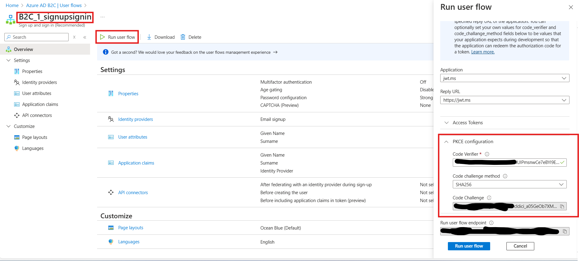
Task: Click the Cancel button in the panel
Action: [x=520, y=246]
